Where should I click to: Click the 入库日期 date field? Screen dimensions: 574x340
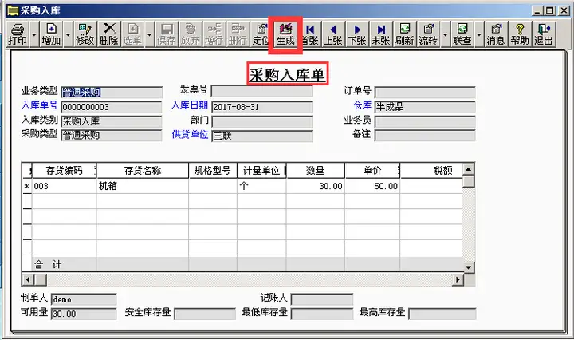pos(261,107)
